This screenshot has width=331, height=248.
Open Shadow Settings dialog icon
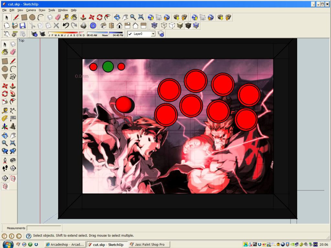pos(34,34)
